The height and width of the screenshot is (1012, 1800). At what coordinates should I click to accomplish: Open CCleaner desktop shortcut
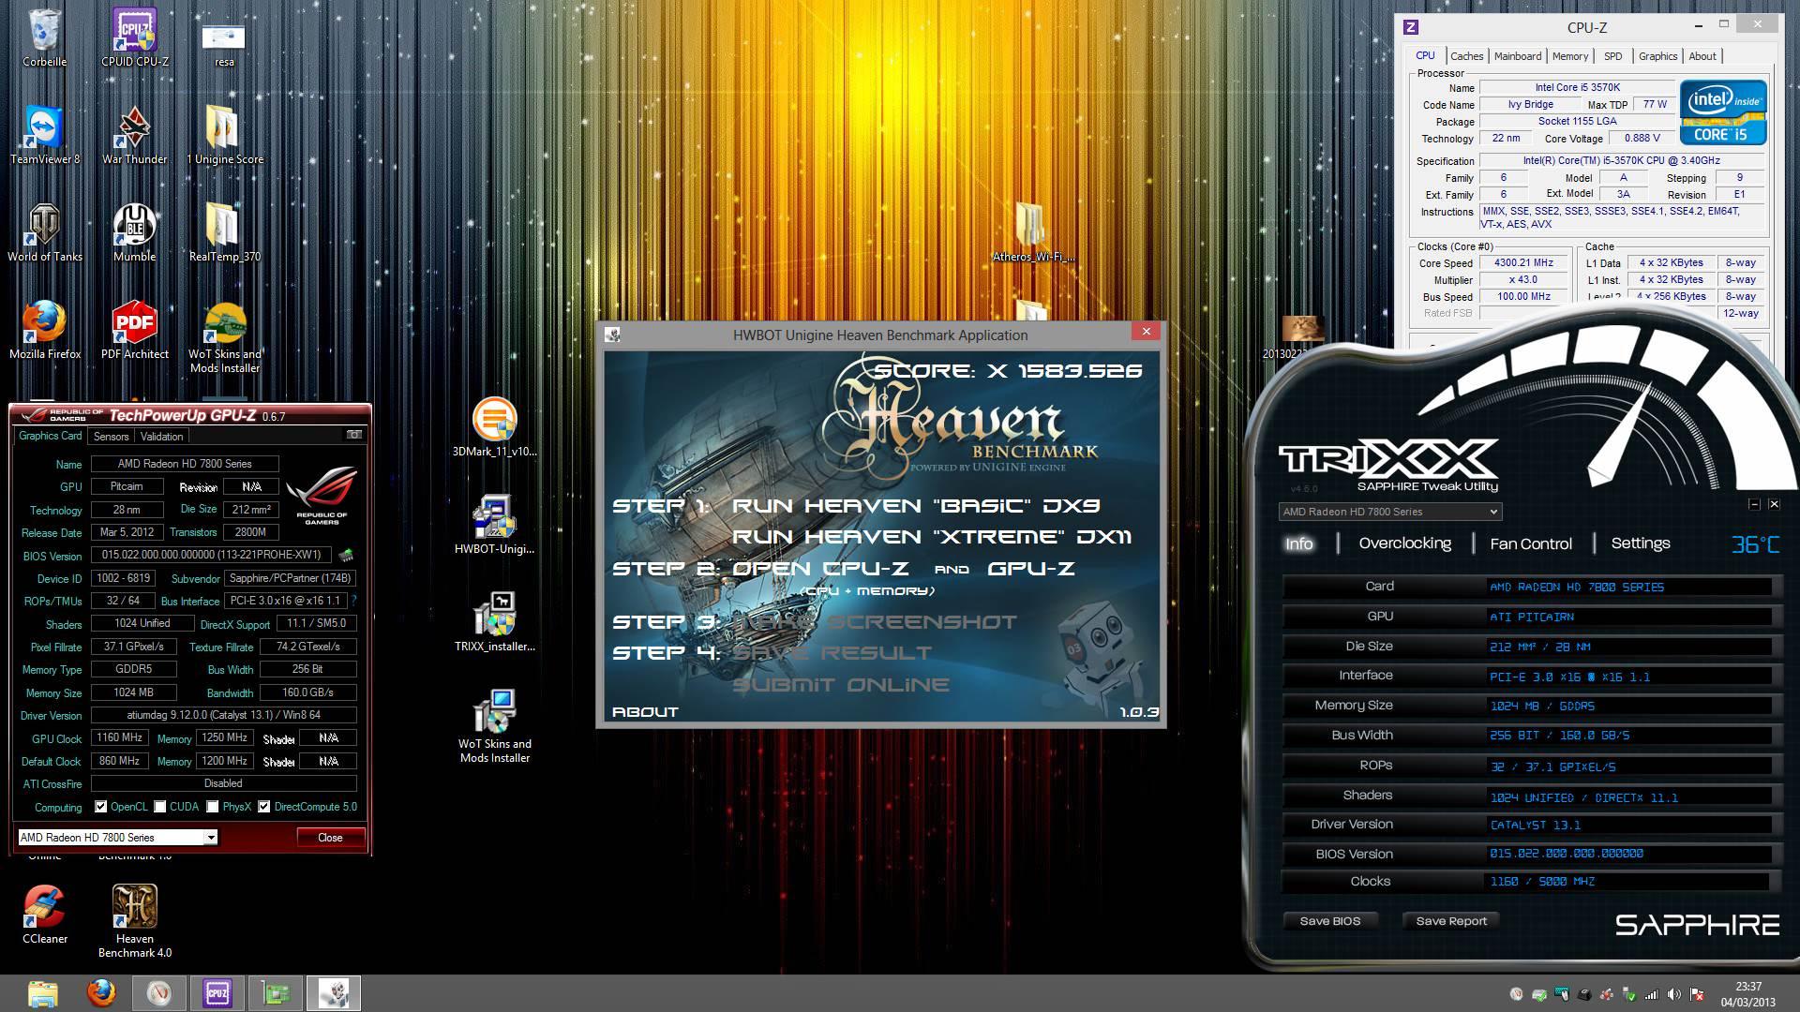click(44, 915)
